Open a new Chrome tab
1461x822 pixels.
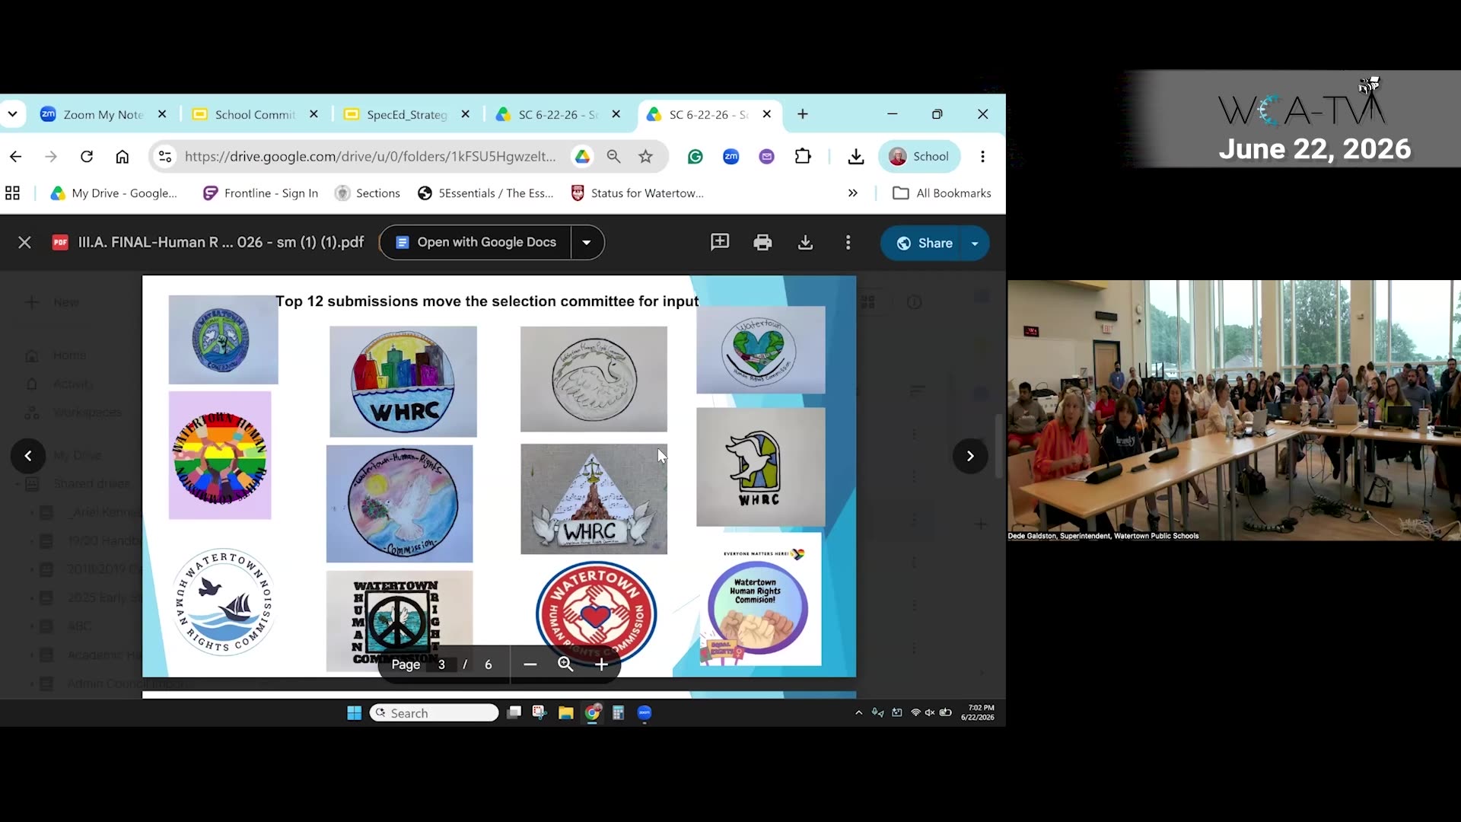(x=803, y=114)
